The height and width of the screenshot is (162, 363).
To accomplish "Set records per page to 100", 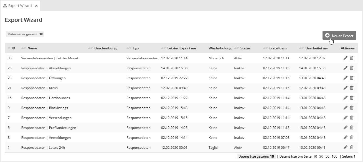I will pyautogui.click(x=334, y=156).
